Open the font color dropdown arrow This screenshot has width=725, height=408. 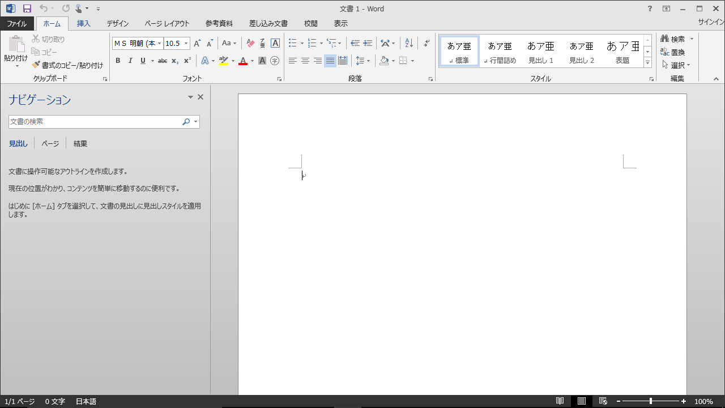coord(251,61)
